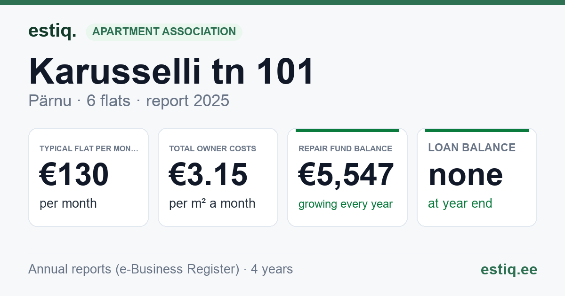Viewport: 565px width, 296px height.
Task: Click the none loan value
Action: pos(466,175)
